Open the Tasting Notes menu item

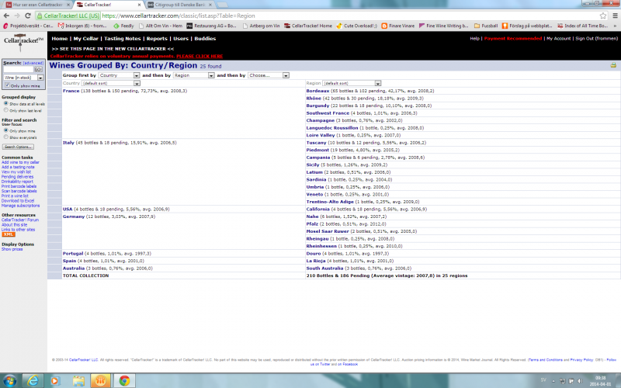123,38
